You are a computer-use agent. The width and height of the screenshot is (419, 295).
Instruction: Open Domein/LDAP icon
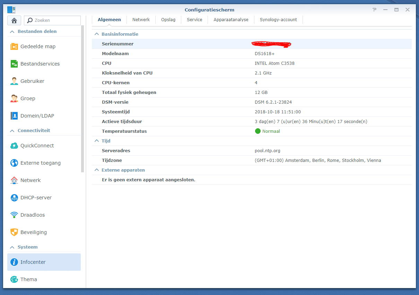pyautogui.click(x=14, y=116)
